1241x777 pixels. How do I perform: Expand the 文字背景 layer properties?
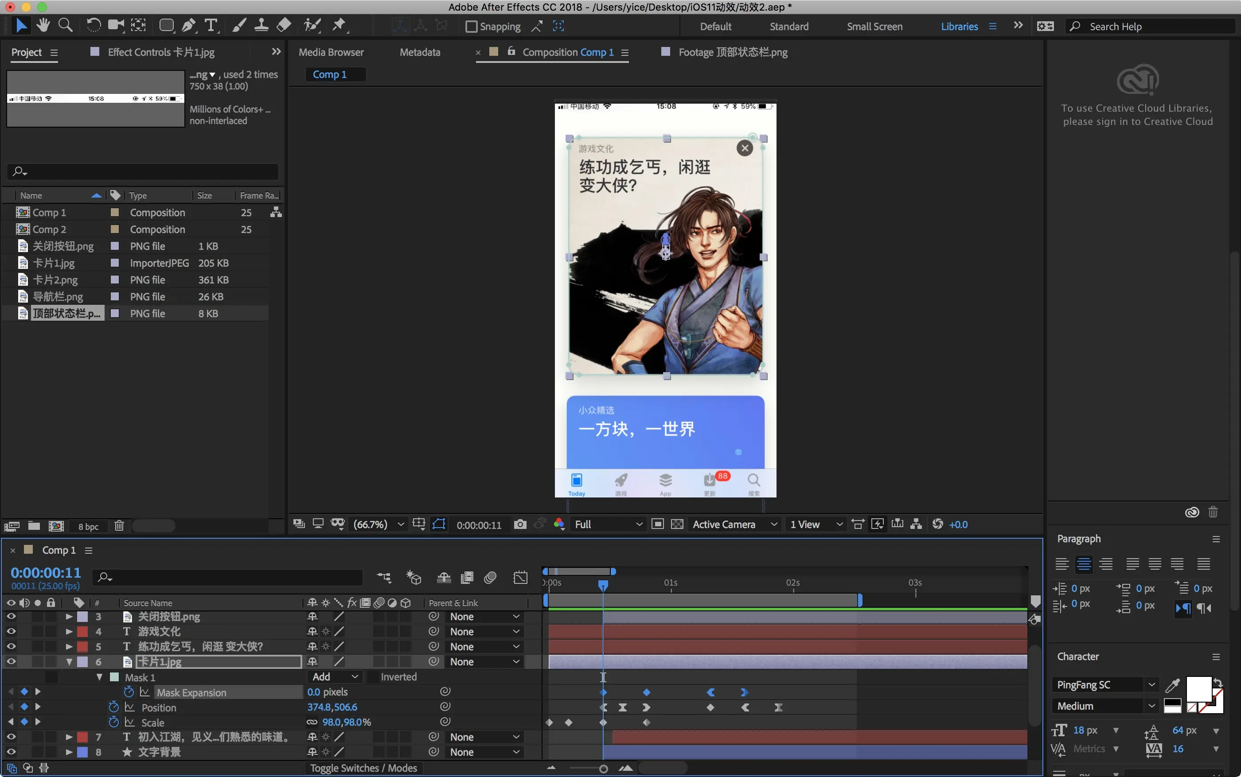click(69, 752)
